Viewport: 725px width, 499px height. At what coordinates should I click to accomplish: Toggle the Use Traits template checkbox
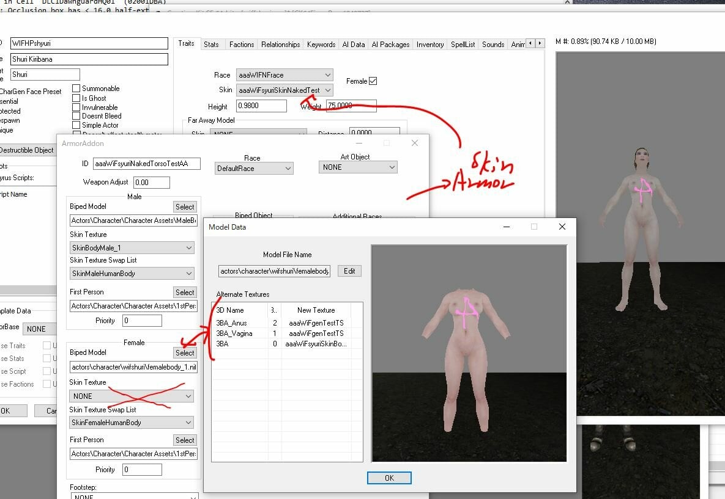tap(46, 345)
